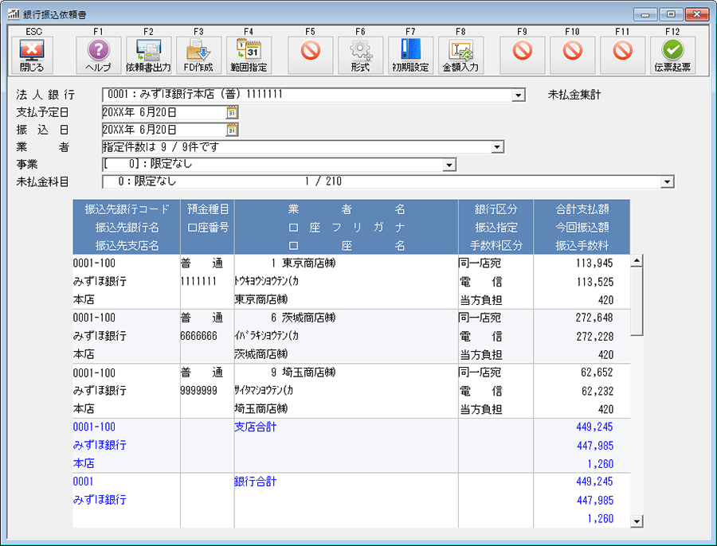Click 当方負担 in the 茨城商店 row

tap(481, 355)
